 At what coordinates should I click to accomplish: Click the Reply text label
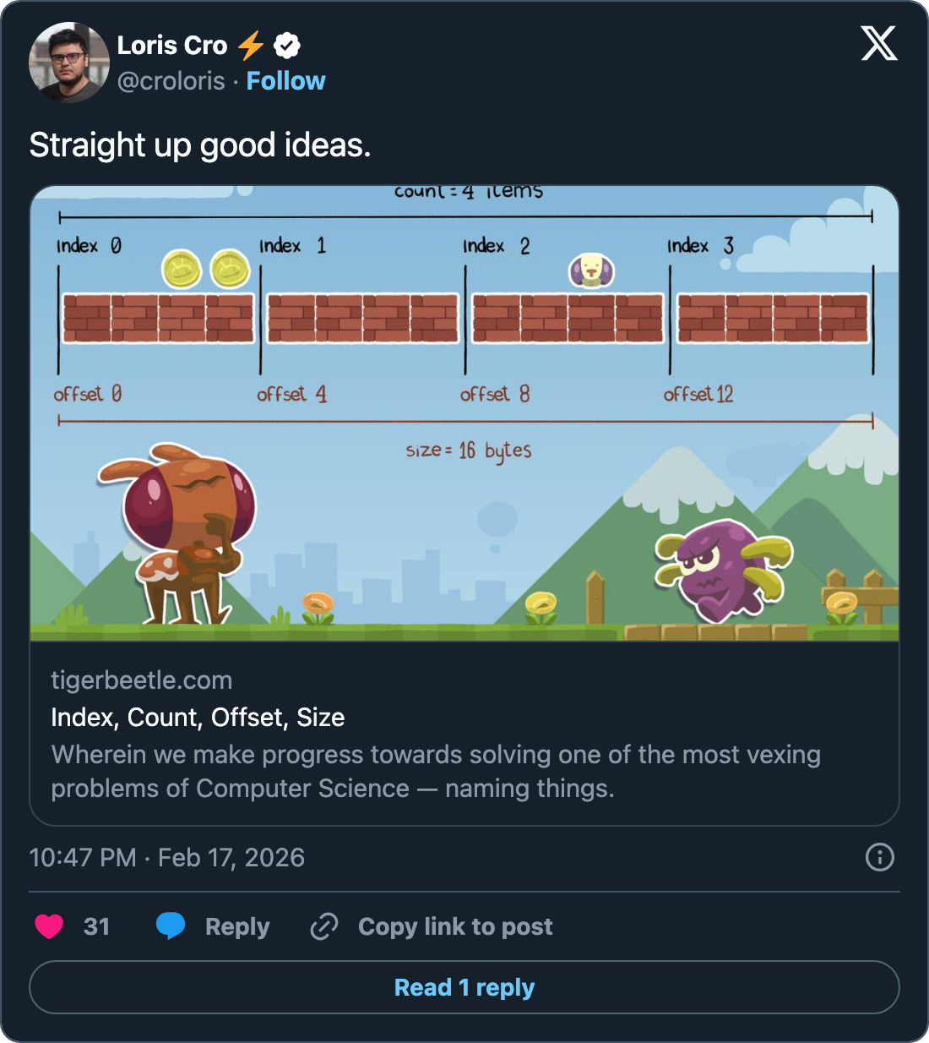pos(237,926)
